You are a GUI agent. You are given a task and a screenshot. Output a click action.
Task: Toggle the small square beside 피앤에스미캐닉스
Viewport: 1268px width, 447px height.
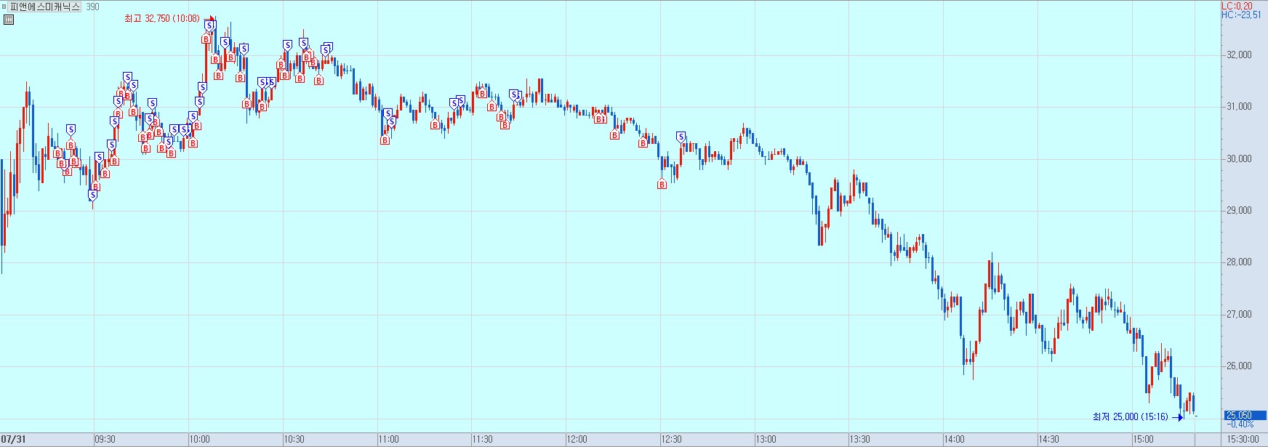point(4,7)
